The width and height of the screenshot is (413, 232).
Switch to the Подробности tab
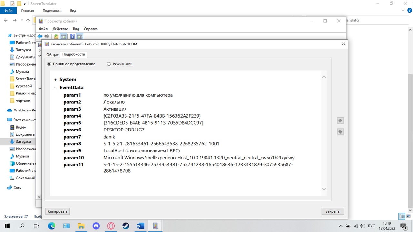(x=73, y=54)
